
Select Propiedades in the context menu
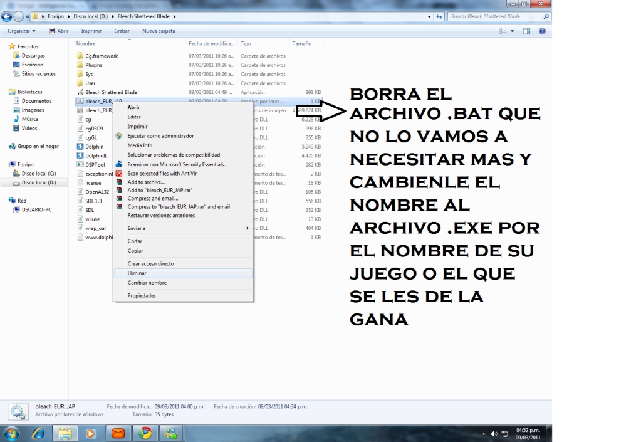[183, 296]
